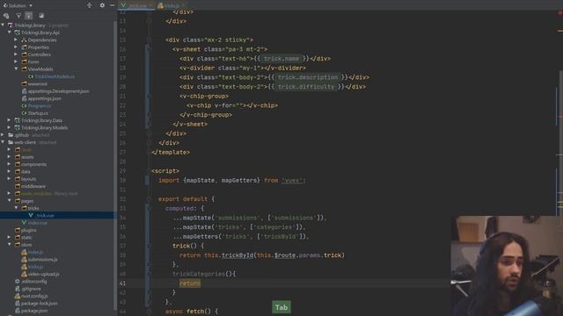Click the trickById call on line 38
563x316 pixels.
[237, 255]
